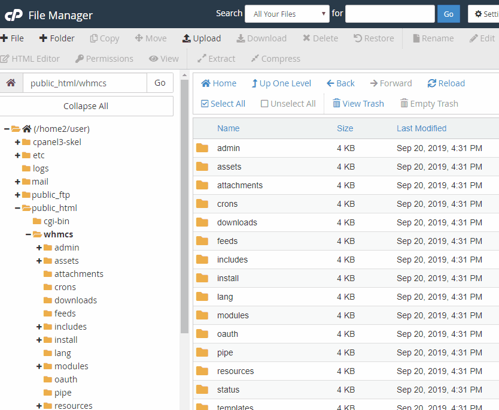Create a new Folder from toolbar
The height and width of the screenshot is (410, 499).
pyautogui.click(x=57, y=38)
